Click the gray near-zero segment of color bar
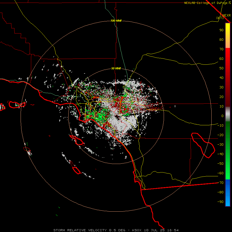Image resolution: width=232 pixels, height=232 pixels. point(228,114)
